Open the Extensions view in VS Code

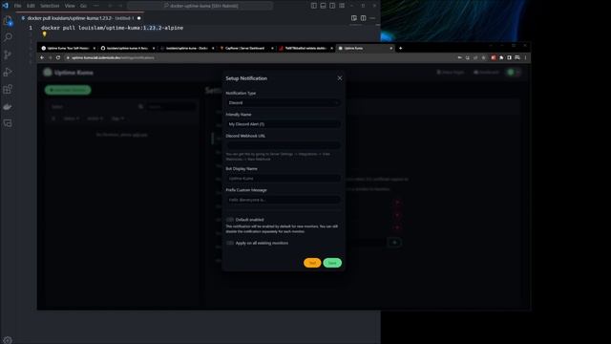(8, 89)
